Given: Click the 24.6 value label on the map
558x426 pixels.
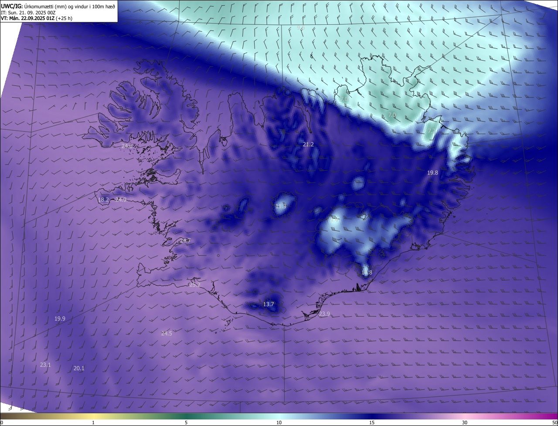Looking at the screenshot, I should point(127,146).
